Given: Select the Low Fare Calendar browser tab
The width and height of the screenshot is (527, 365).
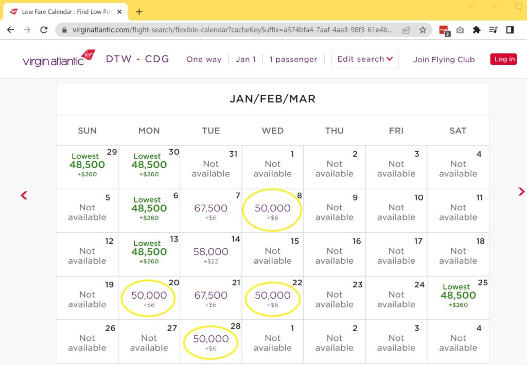Looking at the screenshot, I should point(62,11).
